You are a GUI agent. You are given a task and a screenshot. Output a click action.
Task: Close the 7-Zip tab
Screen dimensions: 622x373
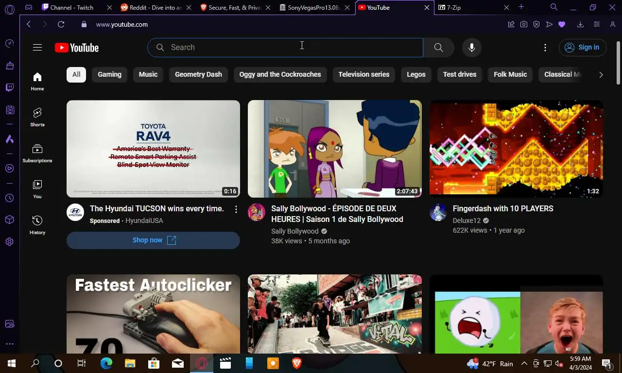(x=506, y=7)
